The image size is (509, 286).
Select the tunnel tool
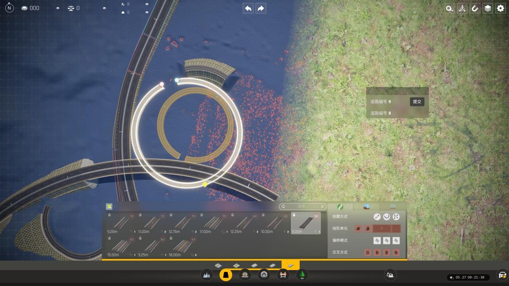click(x=264, y=275)
